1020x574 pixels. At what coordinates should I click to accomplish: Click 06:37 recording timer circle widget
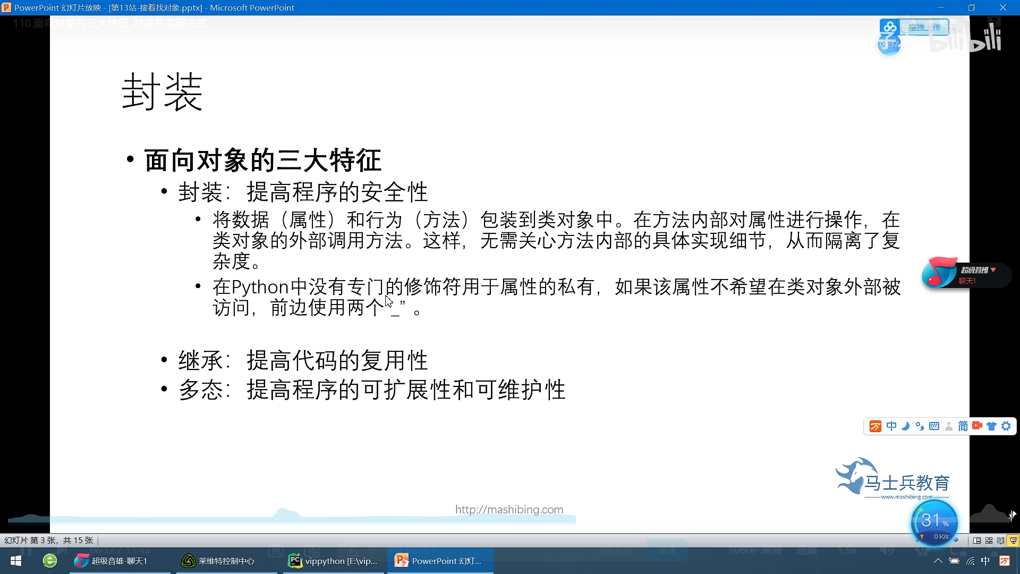coord(889,45)
